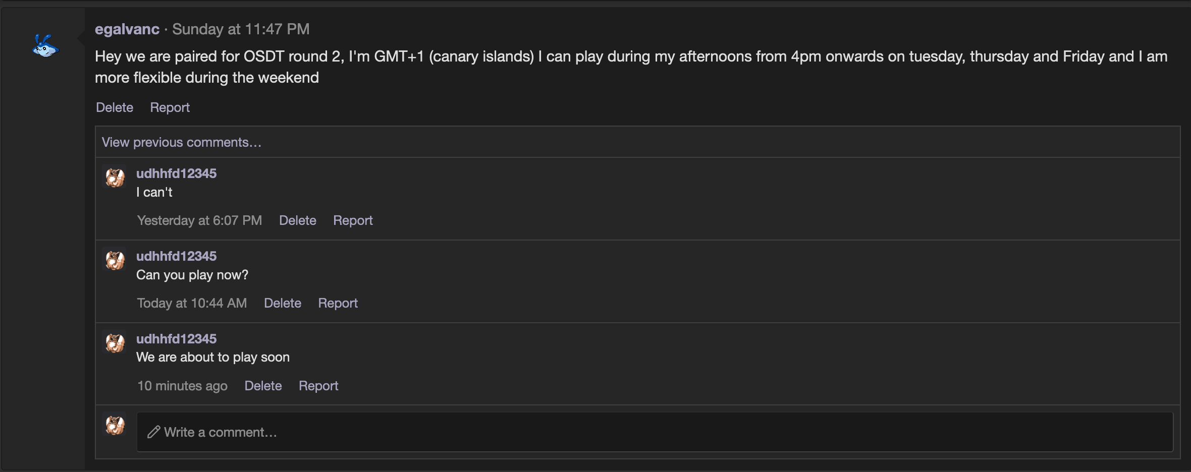Report "We are about to play soon" comment

click(x=318, y=386)
